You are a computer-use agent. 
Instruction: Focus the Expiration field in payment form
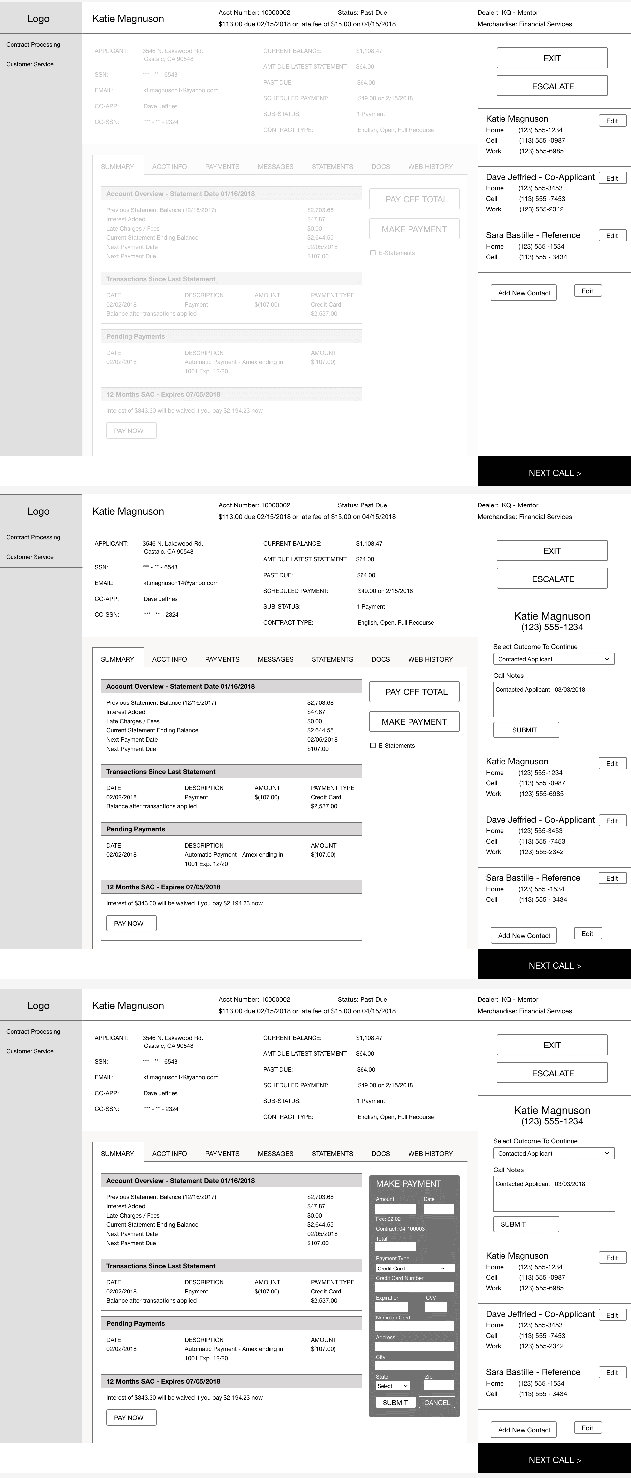[x=391, y=1306]
